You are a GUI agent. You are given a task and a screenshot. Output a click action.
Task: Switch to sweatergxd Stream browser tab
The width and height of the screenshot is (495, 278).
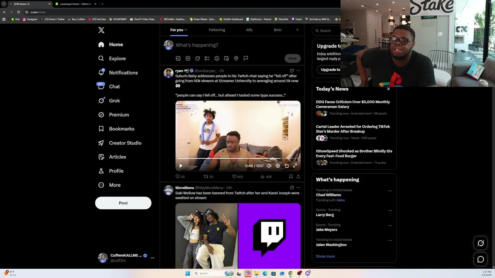pos(76,4)
